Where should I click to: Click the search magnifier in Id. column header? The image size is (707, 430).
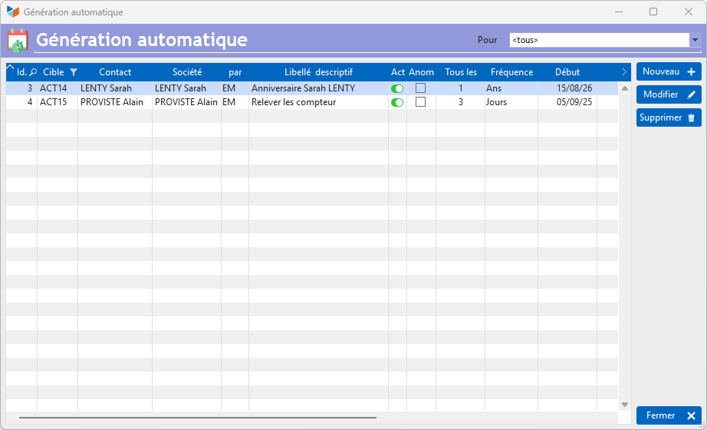pyautogui.click(x=33, y=72)
